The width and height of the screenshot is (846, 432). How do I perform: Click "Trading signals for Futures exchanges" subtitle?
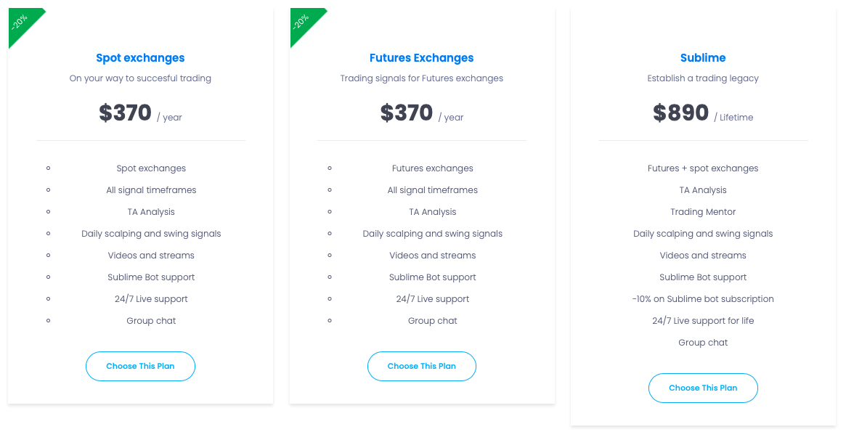(x=421, y=78)
